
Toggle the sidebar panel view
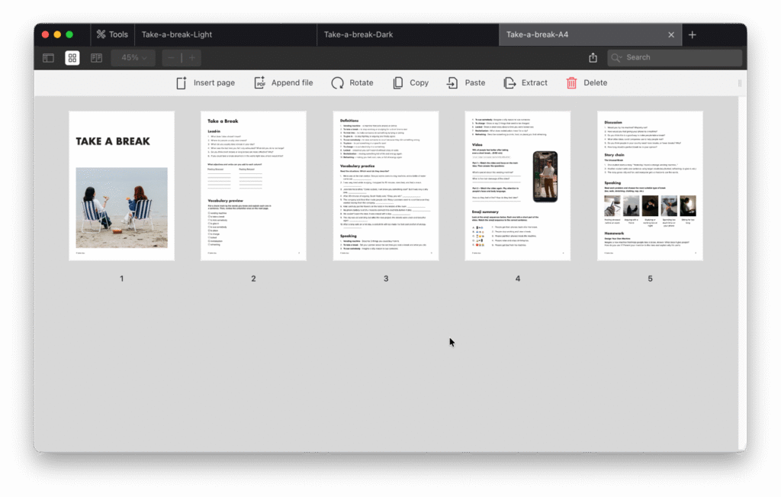48,57
